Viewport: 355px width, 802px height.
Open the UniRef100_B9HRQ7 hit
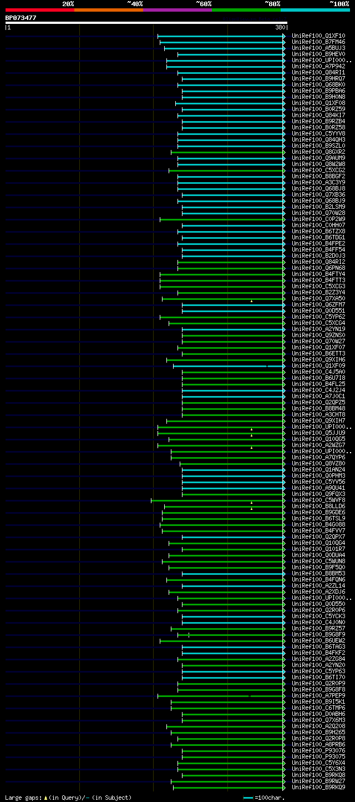318,79
